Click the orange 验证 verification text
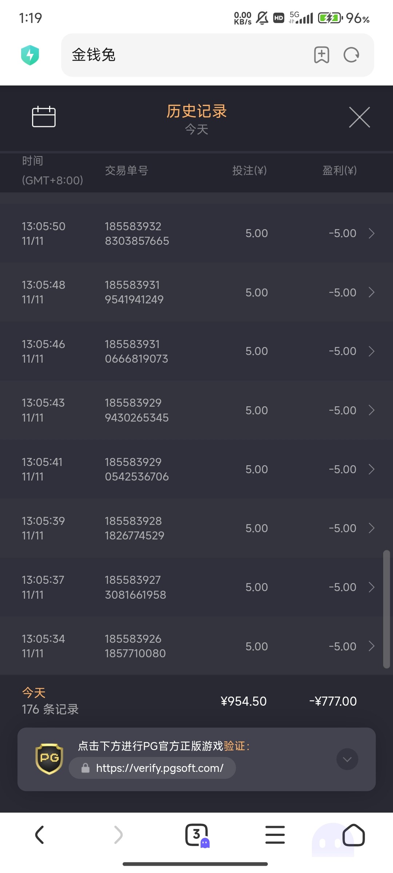393x873 pixels. pyautogui.click(x=234, y=746)
